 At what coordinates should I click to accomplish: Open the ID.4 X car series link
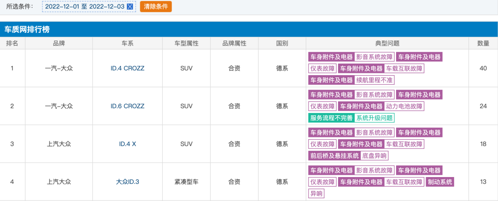127,144
